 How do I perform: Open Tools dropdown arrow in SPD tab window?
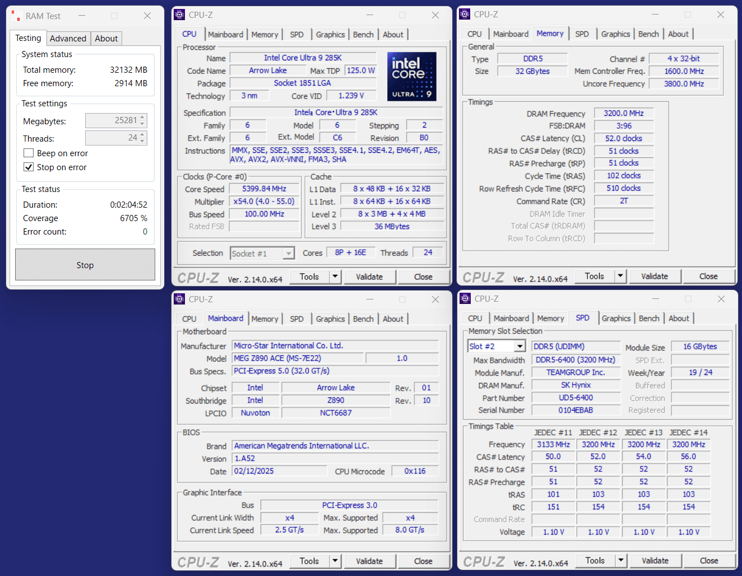[621, 560]
